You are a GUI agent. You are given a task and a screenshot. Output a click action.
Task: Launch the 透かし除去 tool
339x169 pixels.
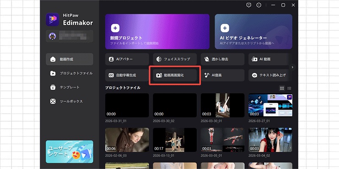223,59
